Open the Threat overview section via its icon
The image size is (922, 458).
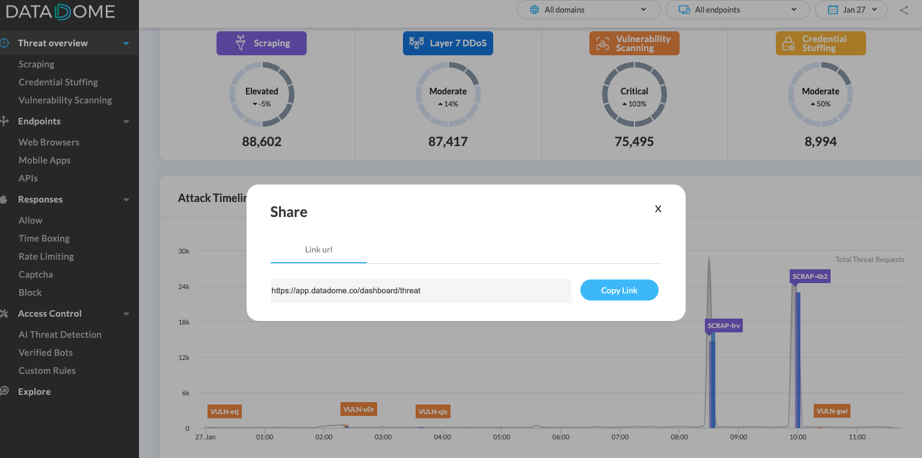point(5,43)
